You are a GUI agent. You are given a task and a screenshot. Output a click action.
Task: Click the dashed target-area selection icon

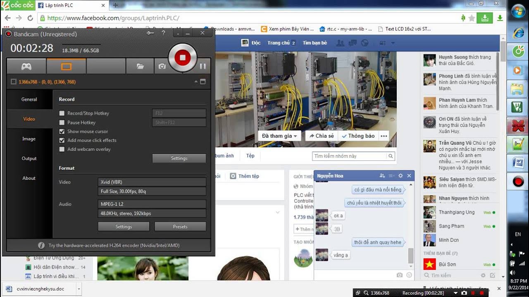coord(14,82)
